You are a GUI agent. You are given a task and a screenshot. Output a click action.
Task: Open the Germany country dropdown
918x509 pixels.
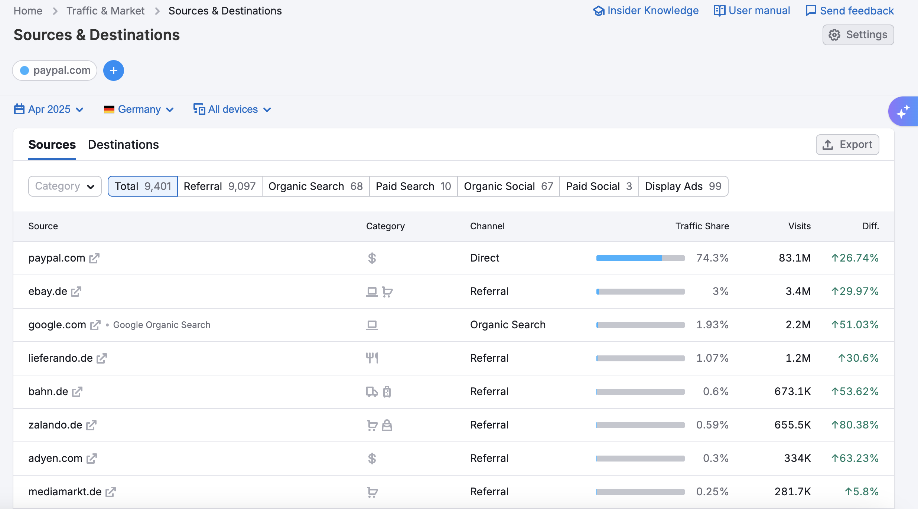point(139,109)
